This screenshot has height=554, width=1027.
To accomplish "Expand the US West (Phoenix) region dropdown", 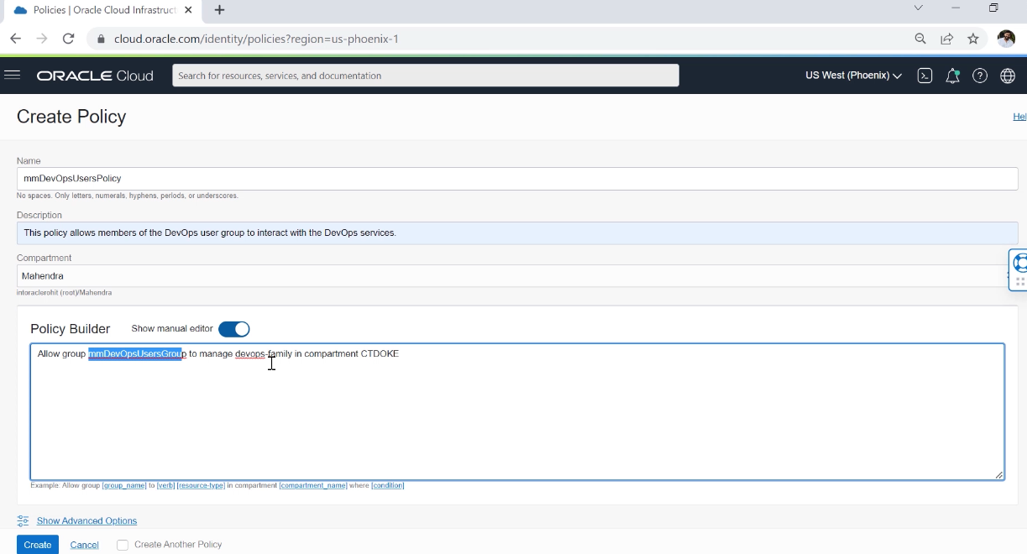I will click(853, 76).
